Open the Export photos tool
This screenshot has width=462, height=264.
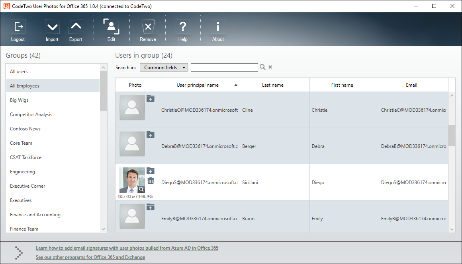click(76, 30)
